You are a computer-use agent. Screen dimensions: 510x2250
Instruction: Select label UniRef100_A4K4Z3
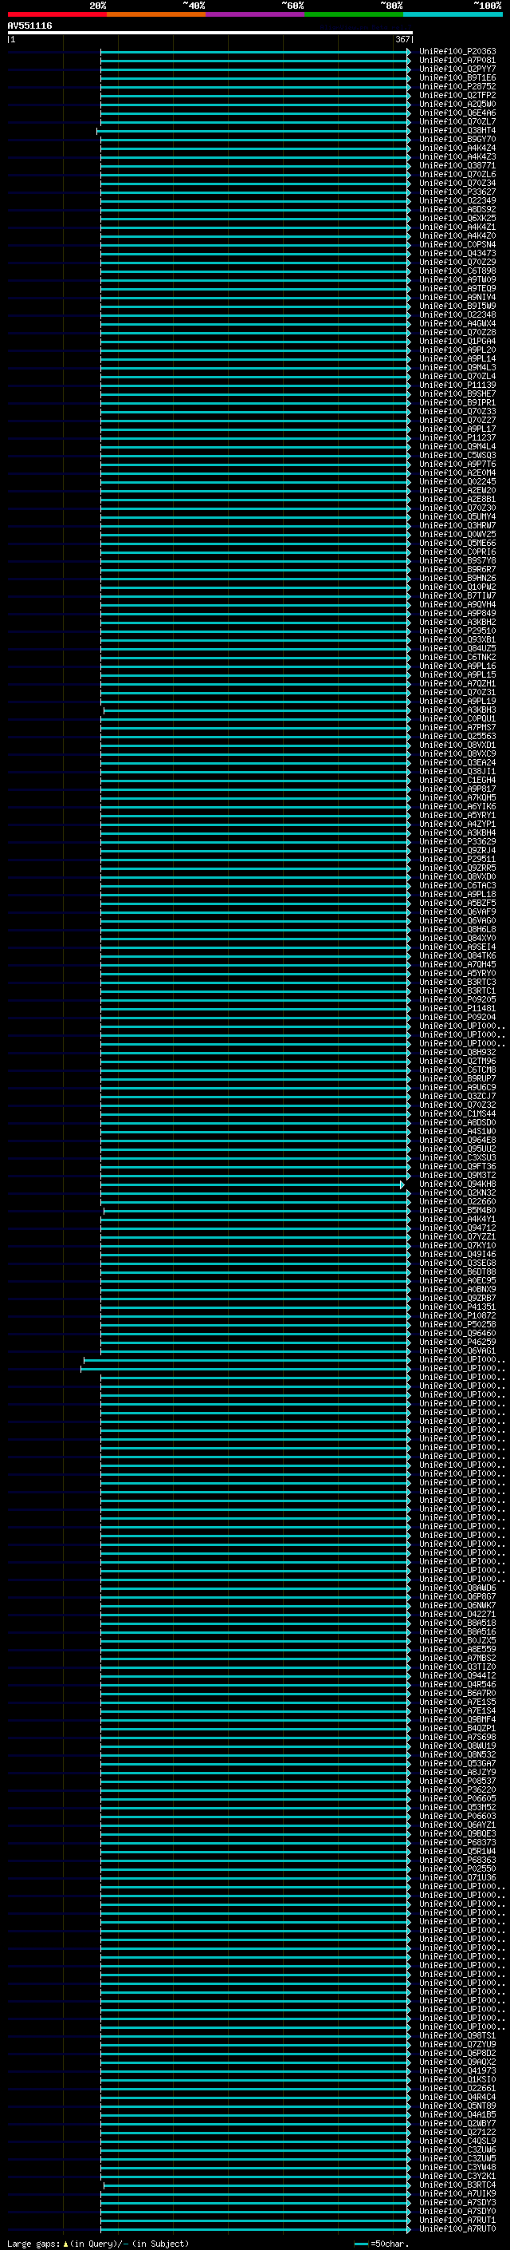457,157
